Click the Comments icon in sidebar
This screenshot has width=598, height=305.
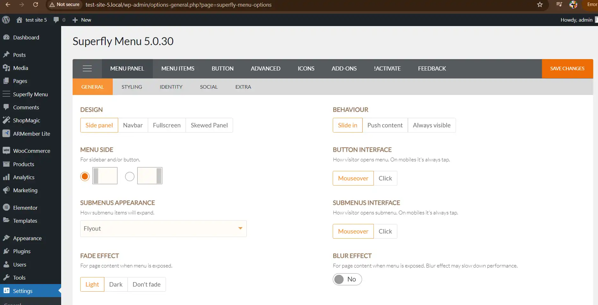6,107
